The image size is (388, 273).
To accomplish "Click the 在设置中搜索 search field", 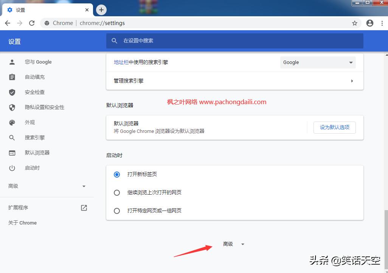I will (x=234, y=41).
